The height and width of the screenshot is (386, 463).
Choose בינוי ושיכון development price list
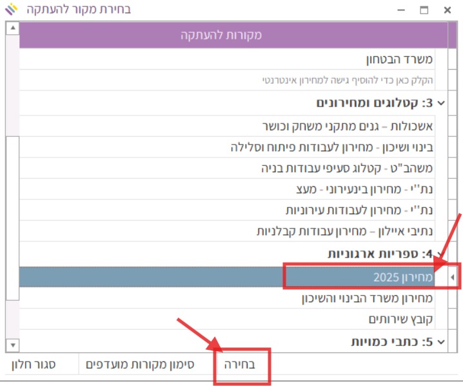click(332, 147)
